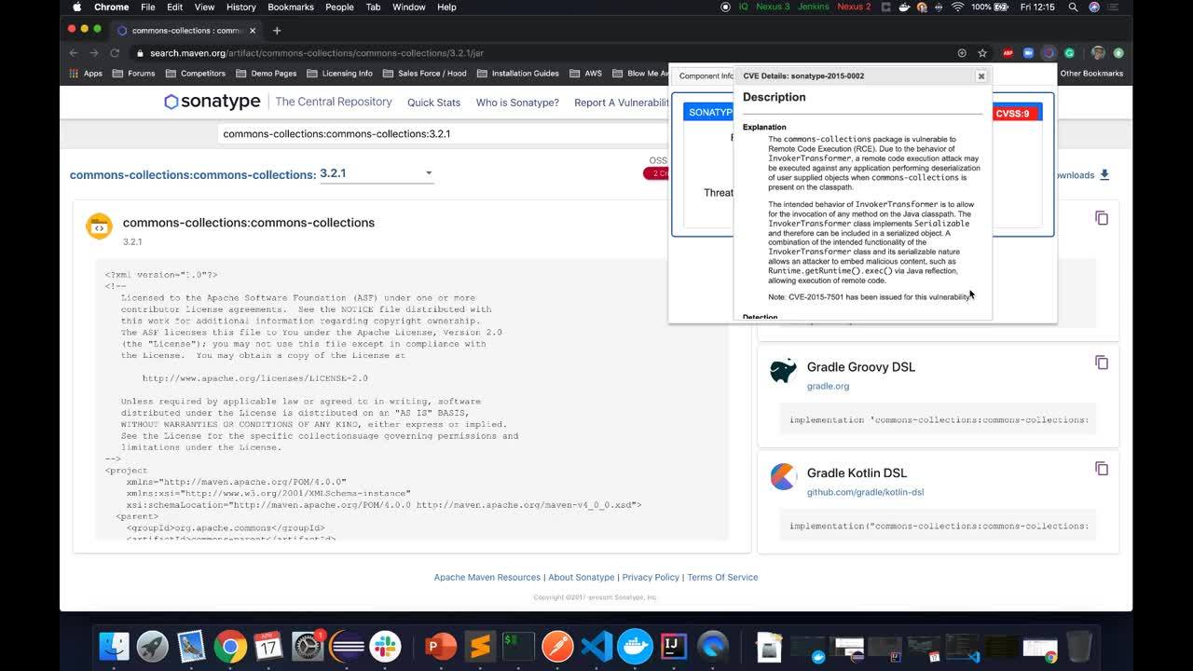Screen dimensions: 1193x671
Task: Click The Central Repository title
Action: pos(334,102)
